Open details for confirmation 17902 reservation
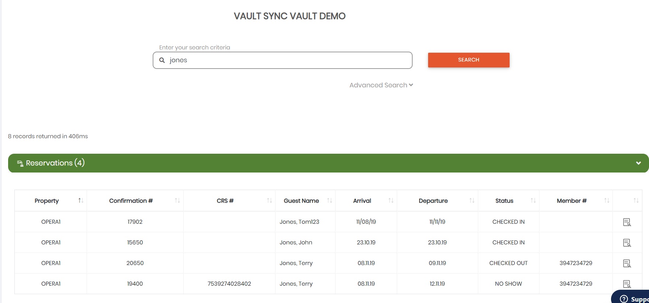 pos(627,222)
